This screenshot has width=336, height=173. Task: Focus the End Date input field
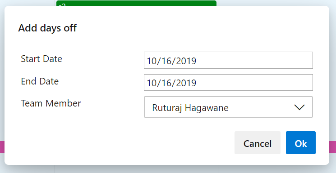(228, 82)
